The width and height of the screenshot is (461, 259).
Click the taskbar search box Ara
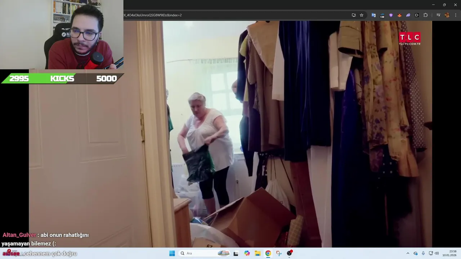205,253
